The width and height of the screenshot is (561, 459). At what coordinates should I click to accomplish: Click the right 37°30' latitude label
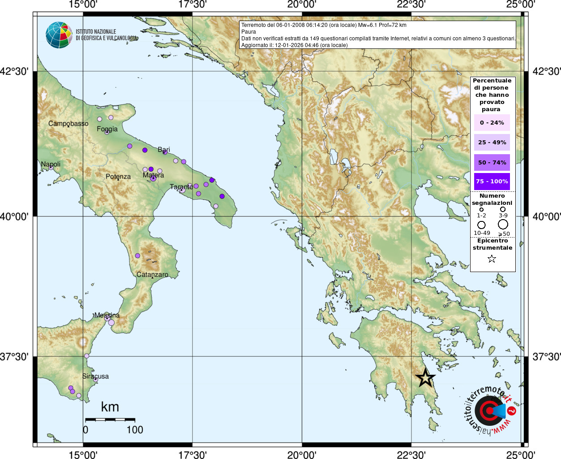pyautogui.click(x=547, y=356)
